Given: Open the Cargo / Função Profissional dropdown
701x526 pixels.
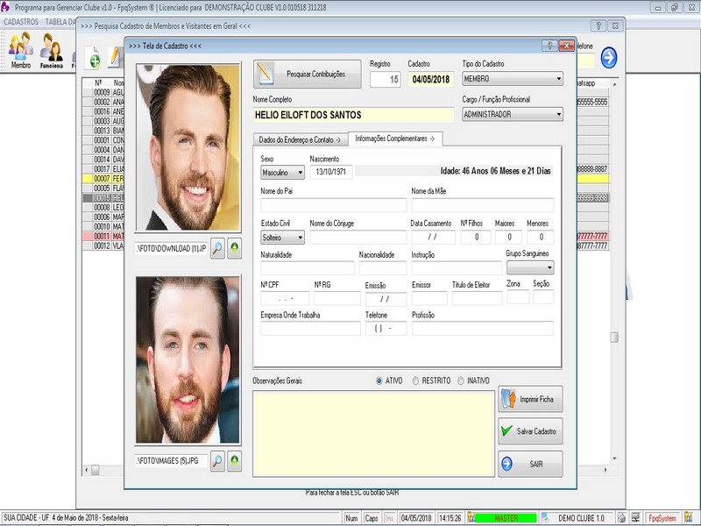Looking at the screenshot, I should click(x=513, y=115).
